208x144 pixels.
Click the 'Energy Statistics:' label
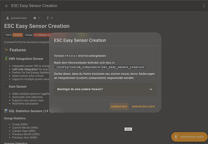coord(15,118)
